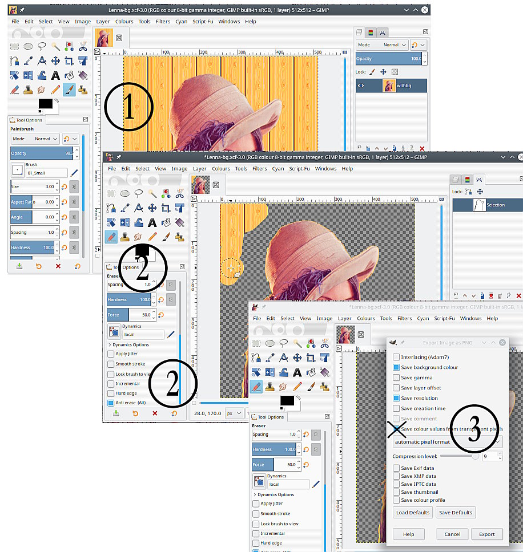Open the Script-Fu menu in the front window
This screenshot has width=523, height=552.
point(444,318)
